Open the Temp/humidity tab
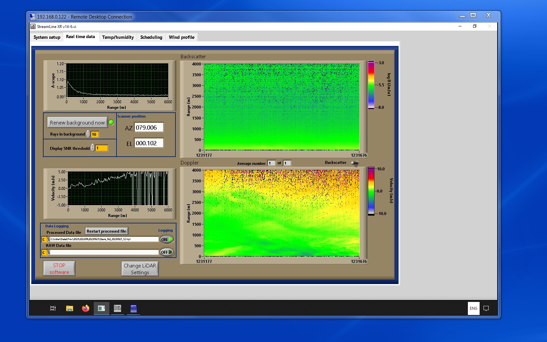547x342 pixels. click(118, 37)
